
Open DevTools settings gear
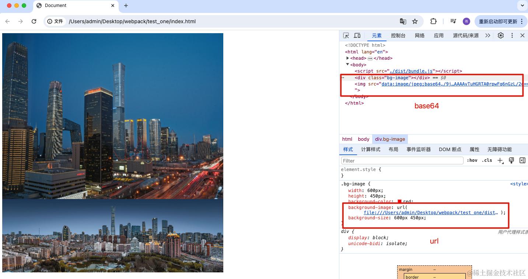(501, 35)
